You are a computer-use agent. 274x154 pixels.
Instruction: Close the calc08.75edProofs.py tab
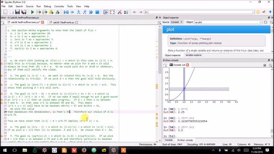point(77,22)
